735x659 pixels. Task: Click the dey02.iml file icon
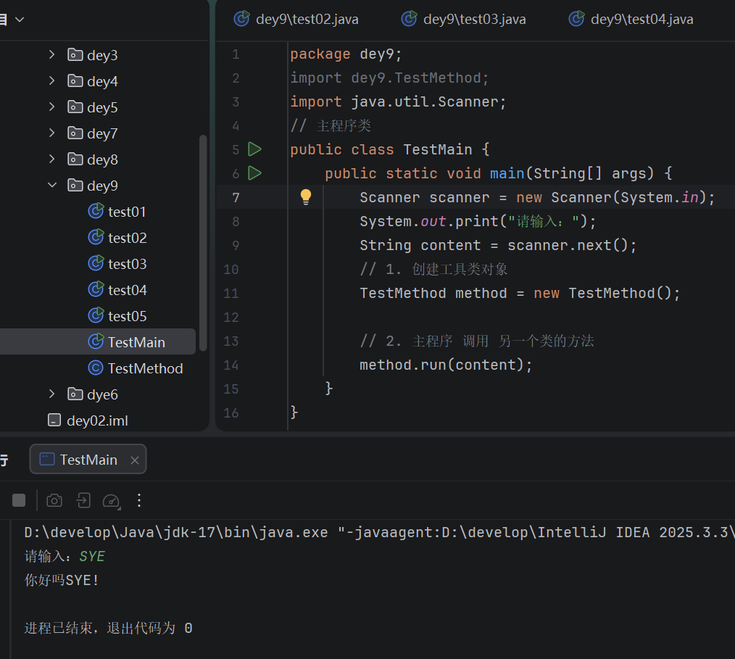54,420
